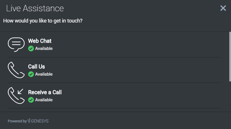Click the Available status under Receive a Call
The height and width of the screenshot is (129, 231).
(x=44, y=100)
